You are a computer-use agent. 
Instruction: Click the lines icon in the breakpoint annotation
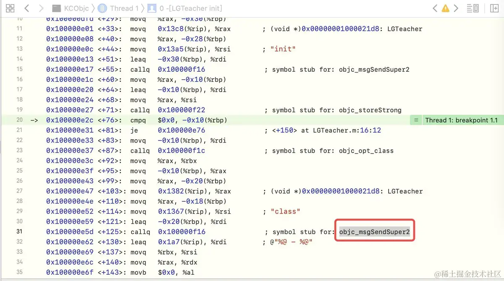[416, 120]
